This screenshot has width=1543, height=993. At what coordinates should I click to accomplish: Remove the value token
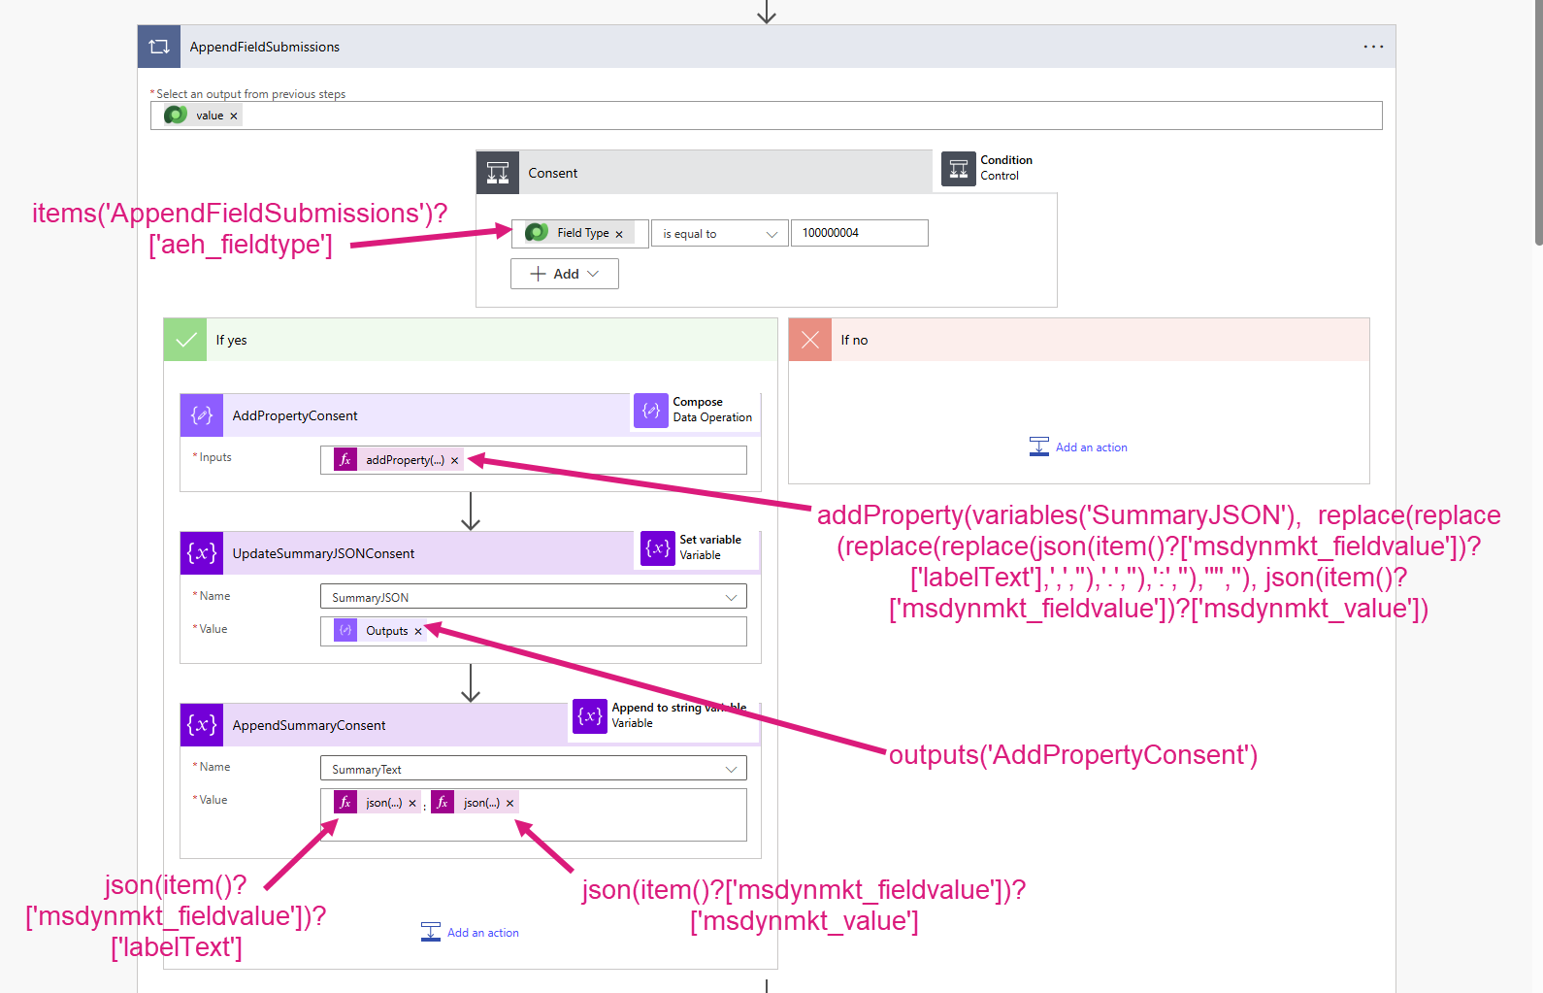click(234, 116)
